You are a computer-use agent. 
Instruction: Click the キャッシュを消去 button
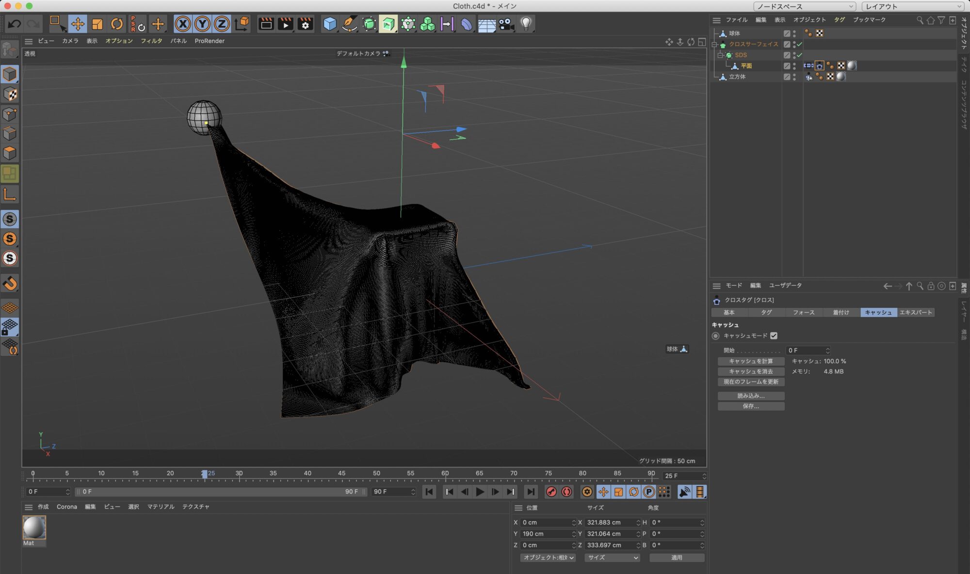coord(751,371)
